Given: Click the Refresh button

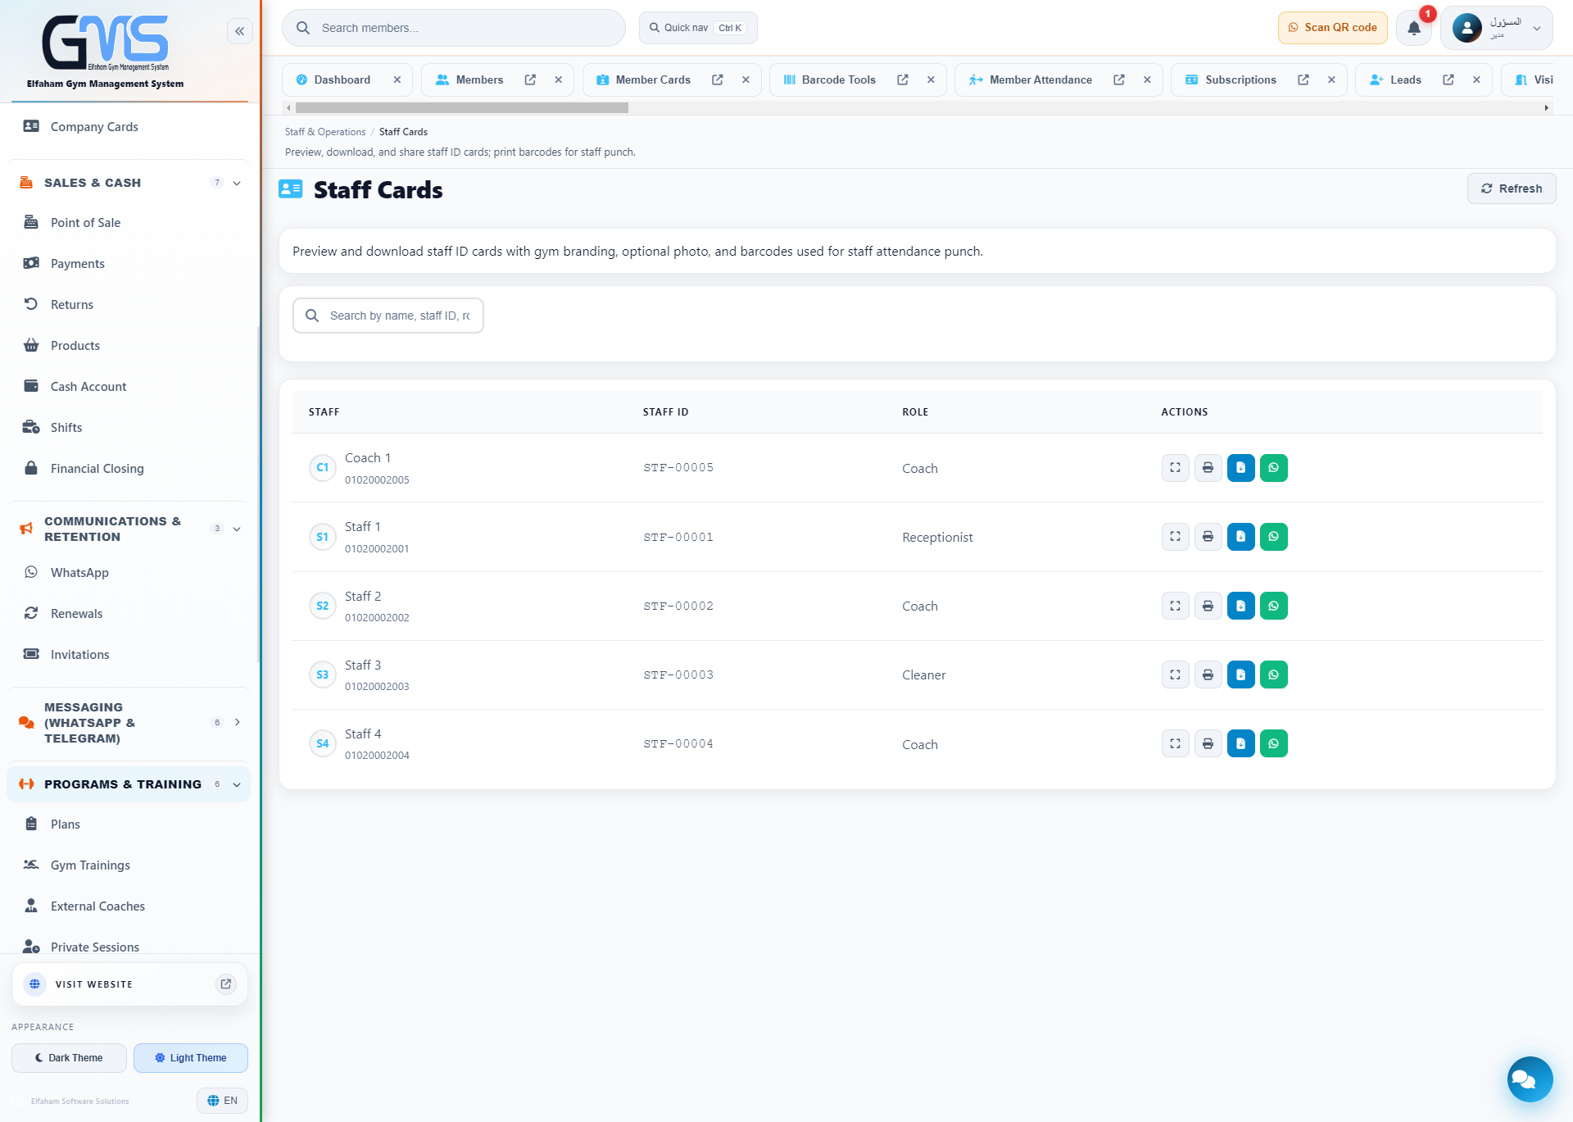Looking at the screenshot, I should 1512,189.
